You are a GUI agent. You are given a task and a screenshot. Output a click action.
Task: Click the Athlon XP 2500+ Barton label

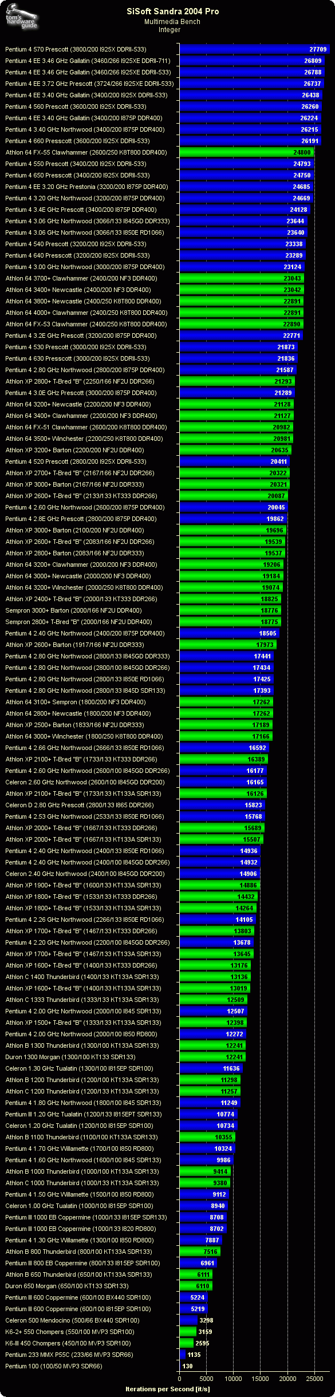coord(74,725)
